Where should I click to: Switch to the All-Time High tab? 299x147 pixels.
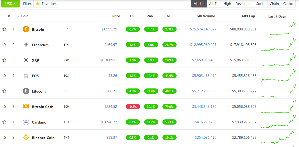click(x=220, y=4)
